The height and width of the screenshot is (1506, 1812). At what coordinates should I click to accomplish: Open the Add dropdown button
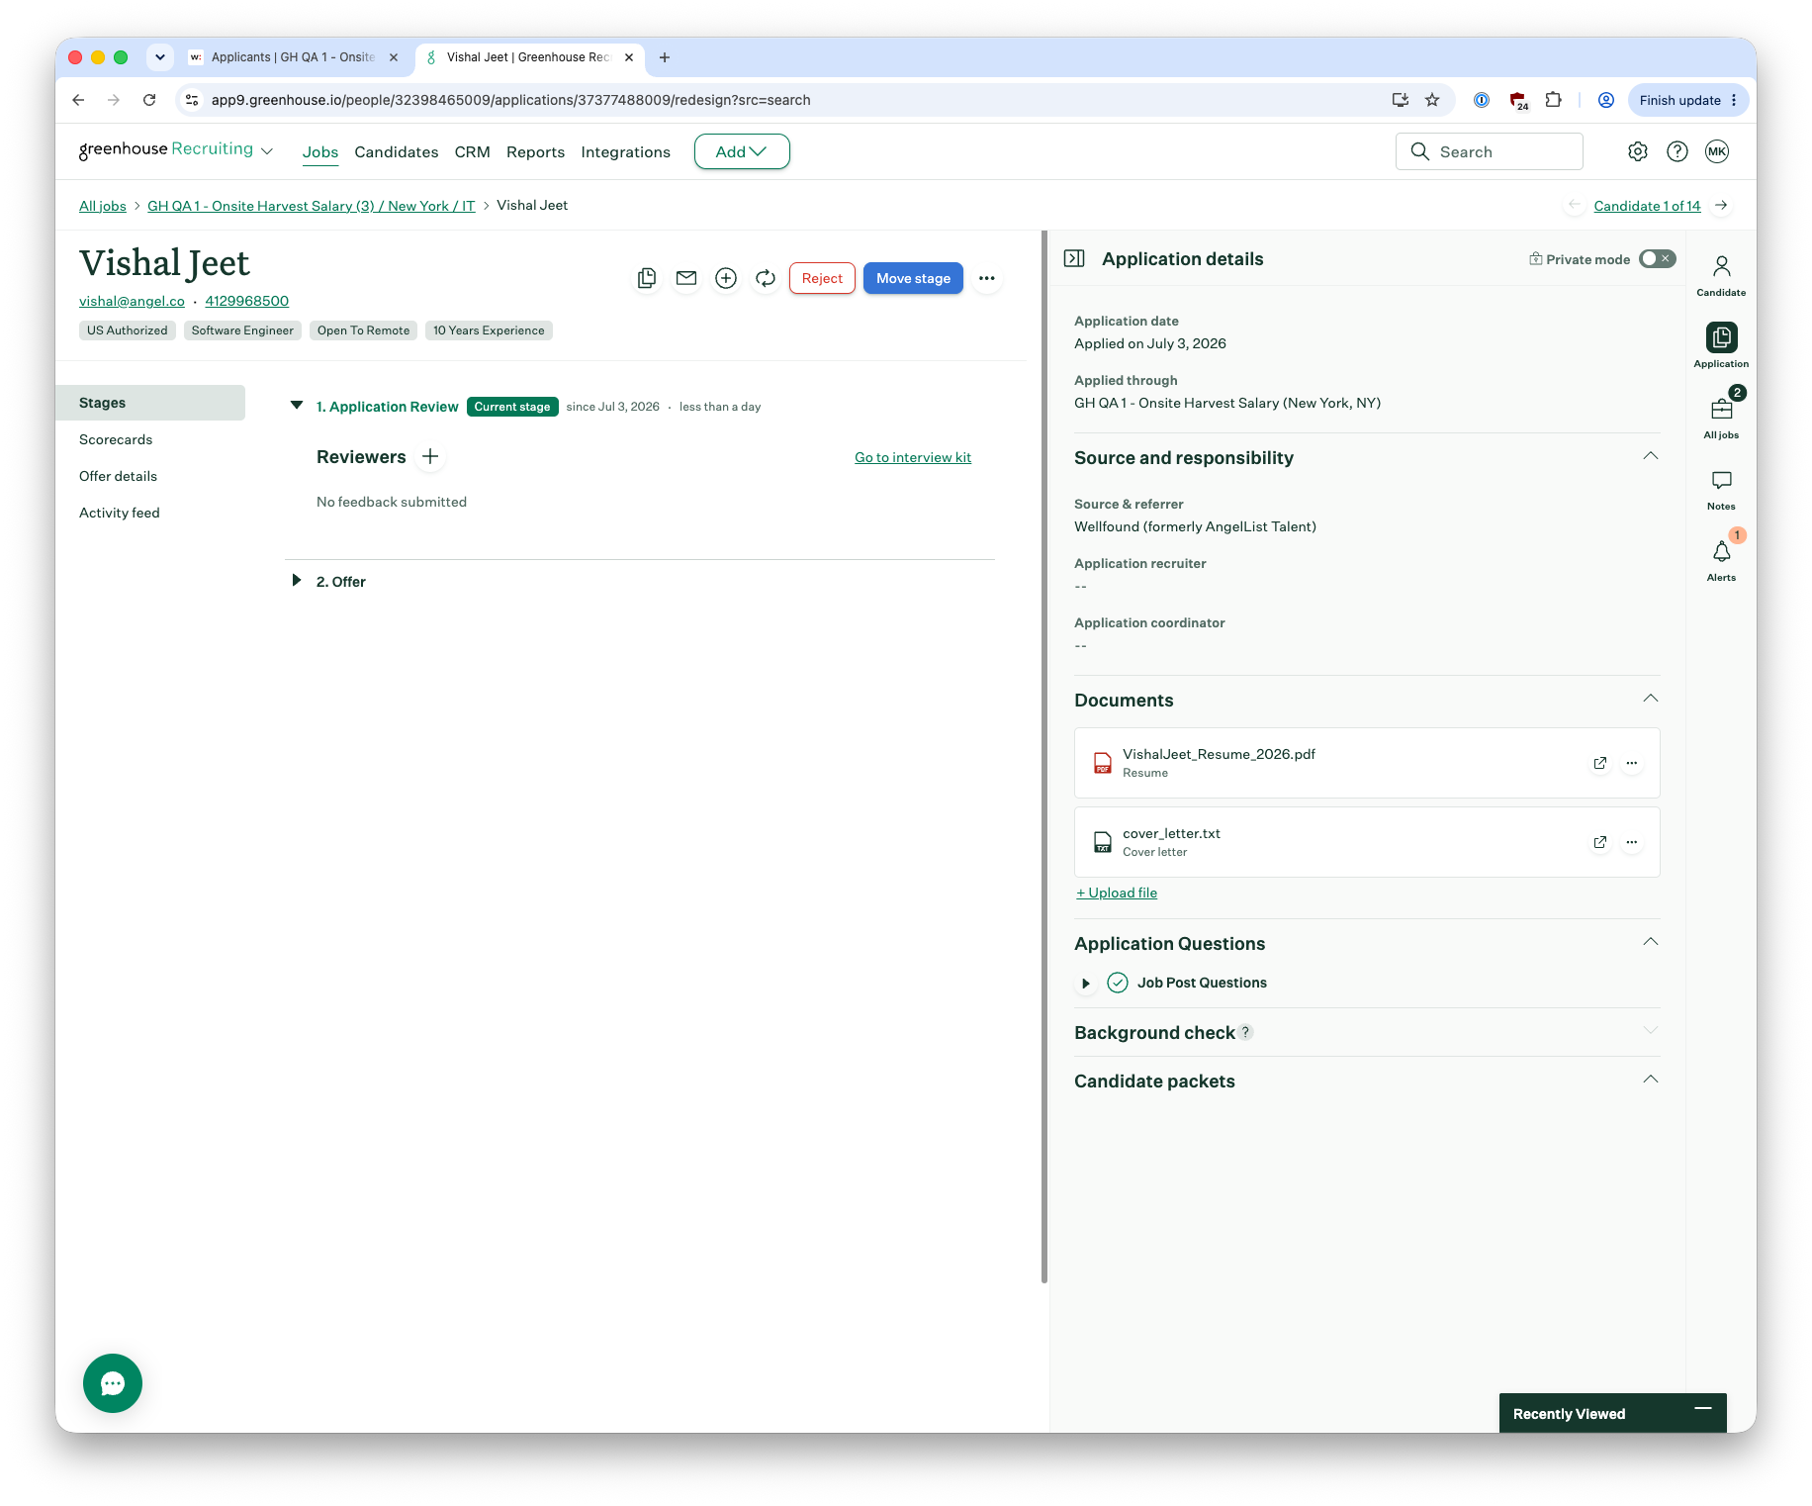point(742,151)
